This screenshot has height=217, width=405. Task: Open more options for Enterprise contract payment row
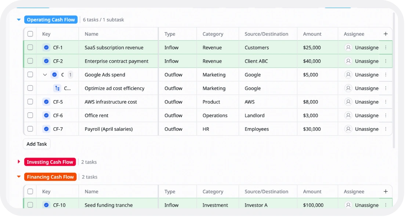click(x=386, y=61)
